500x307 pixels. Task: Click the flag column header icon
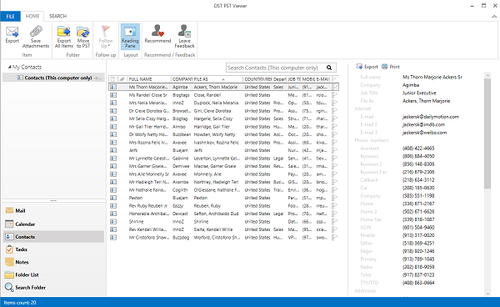[334, 79]
